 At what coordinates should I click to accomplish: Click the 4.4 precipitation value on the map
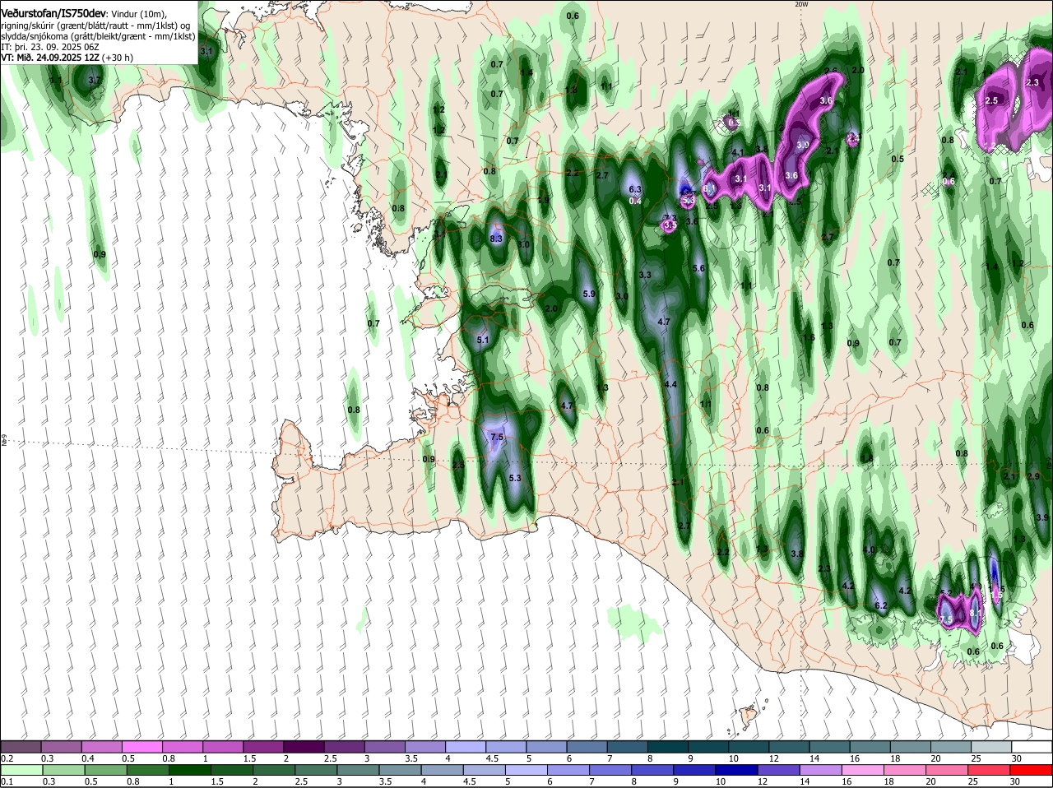(670, 384)
